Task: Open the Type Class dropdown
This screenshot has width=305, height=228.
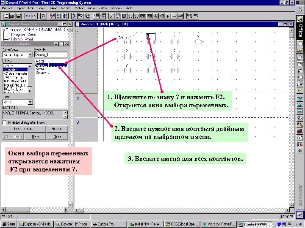Action: click(x=30, y=55)
